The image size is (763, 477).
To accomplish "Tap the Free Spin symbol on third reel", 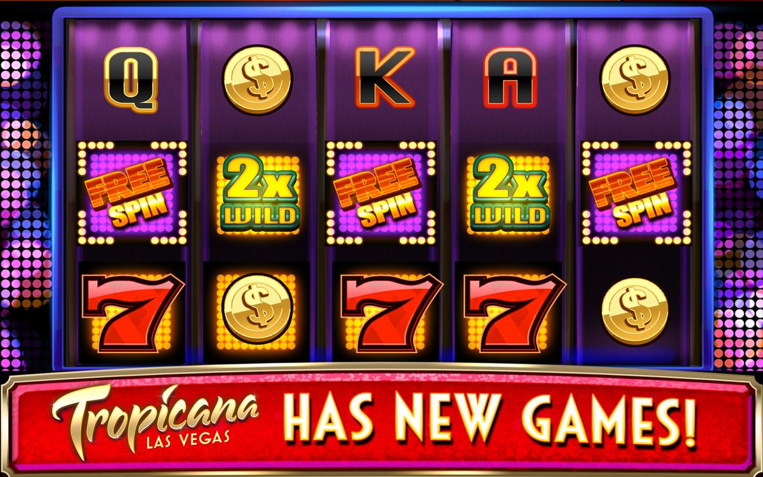I will point(380,193).
